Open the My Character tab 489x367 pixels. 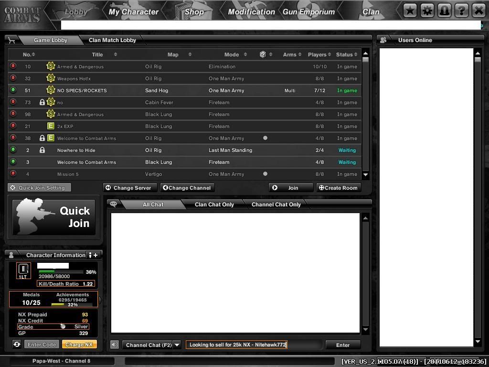[x=134, y=12]
